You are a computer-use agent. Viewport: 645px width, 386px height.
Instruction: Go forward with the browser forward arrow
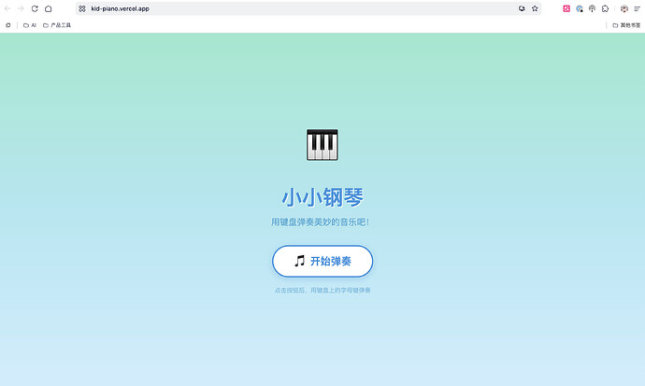coord(21,8)
